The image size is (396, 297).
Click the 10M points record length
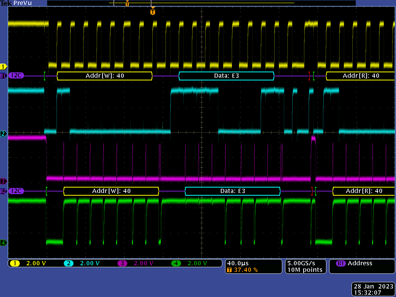pyautogui.click(x=305, y=270)
